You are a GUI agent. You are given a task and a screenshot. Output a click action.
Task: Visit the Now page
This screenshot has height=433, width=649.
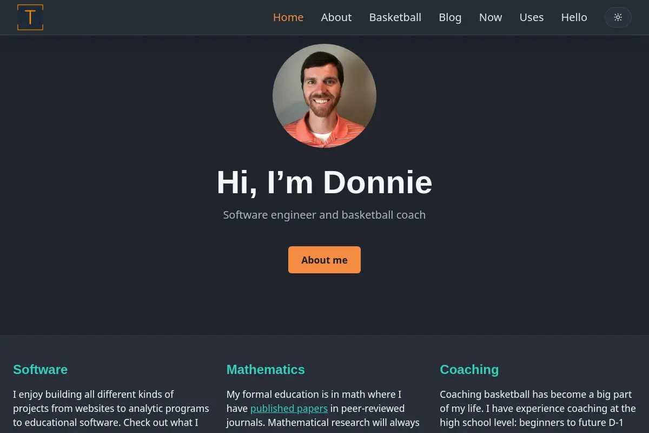tap(491, 17)
